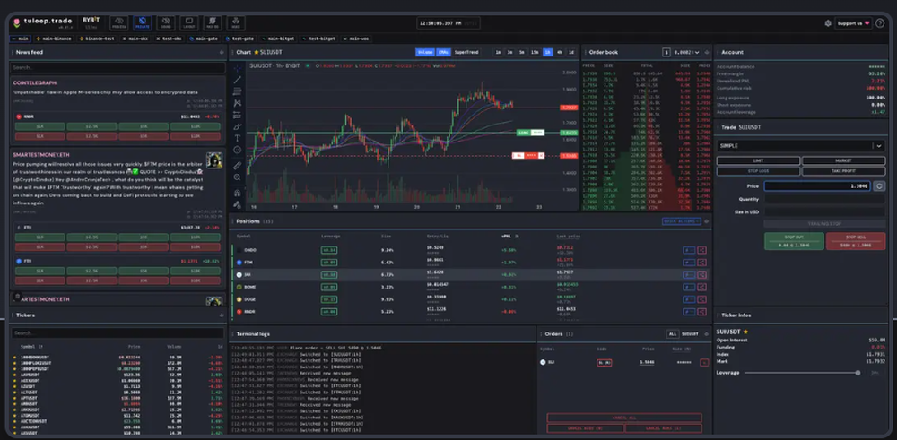This screenshot has width=897, height=440.
Task: Select the STOP LOSS order type
Action: click(x=758, y=171)
